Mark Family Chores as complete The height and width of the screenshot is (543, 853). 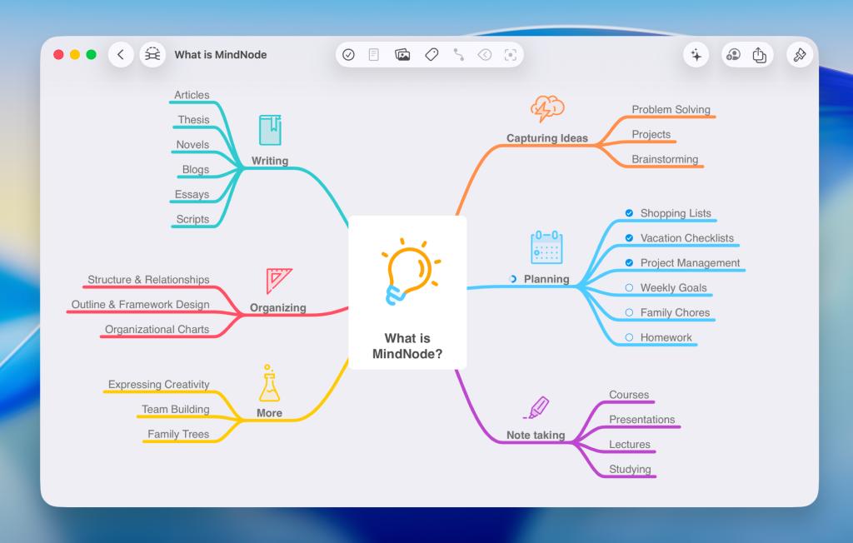point(628,311)
